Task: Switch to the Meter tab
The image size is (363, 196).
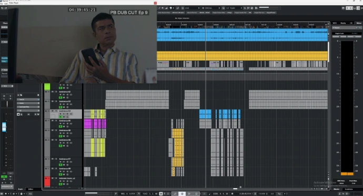Action: [359, 23]
